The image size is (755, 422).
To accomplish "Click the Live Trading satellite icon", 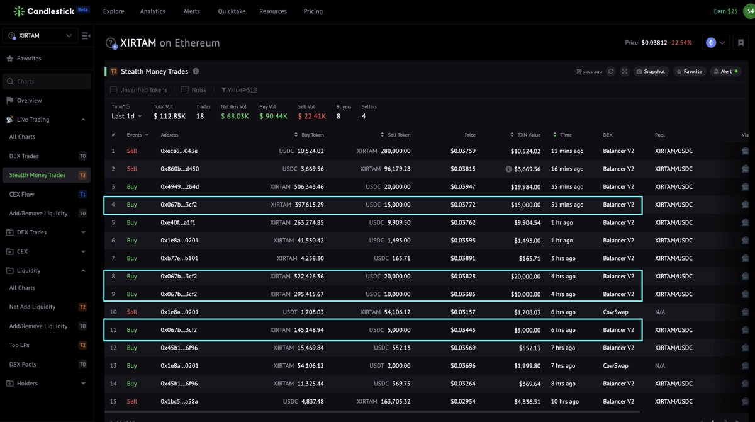I will coord(9,119).
